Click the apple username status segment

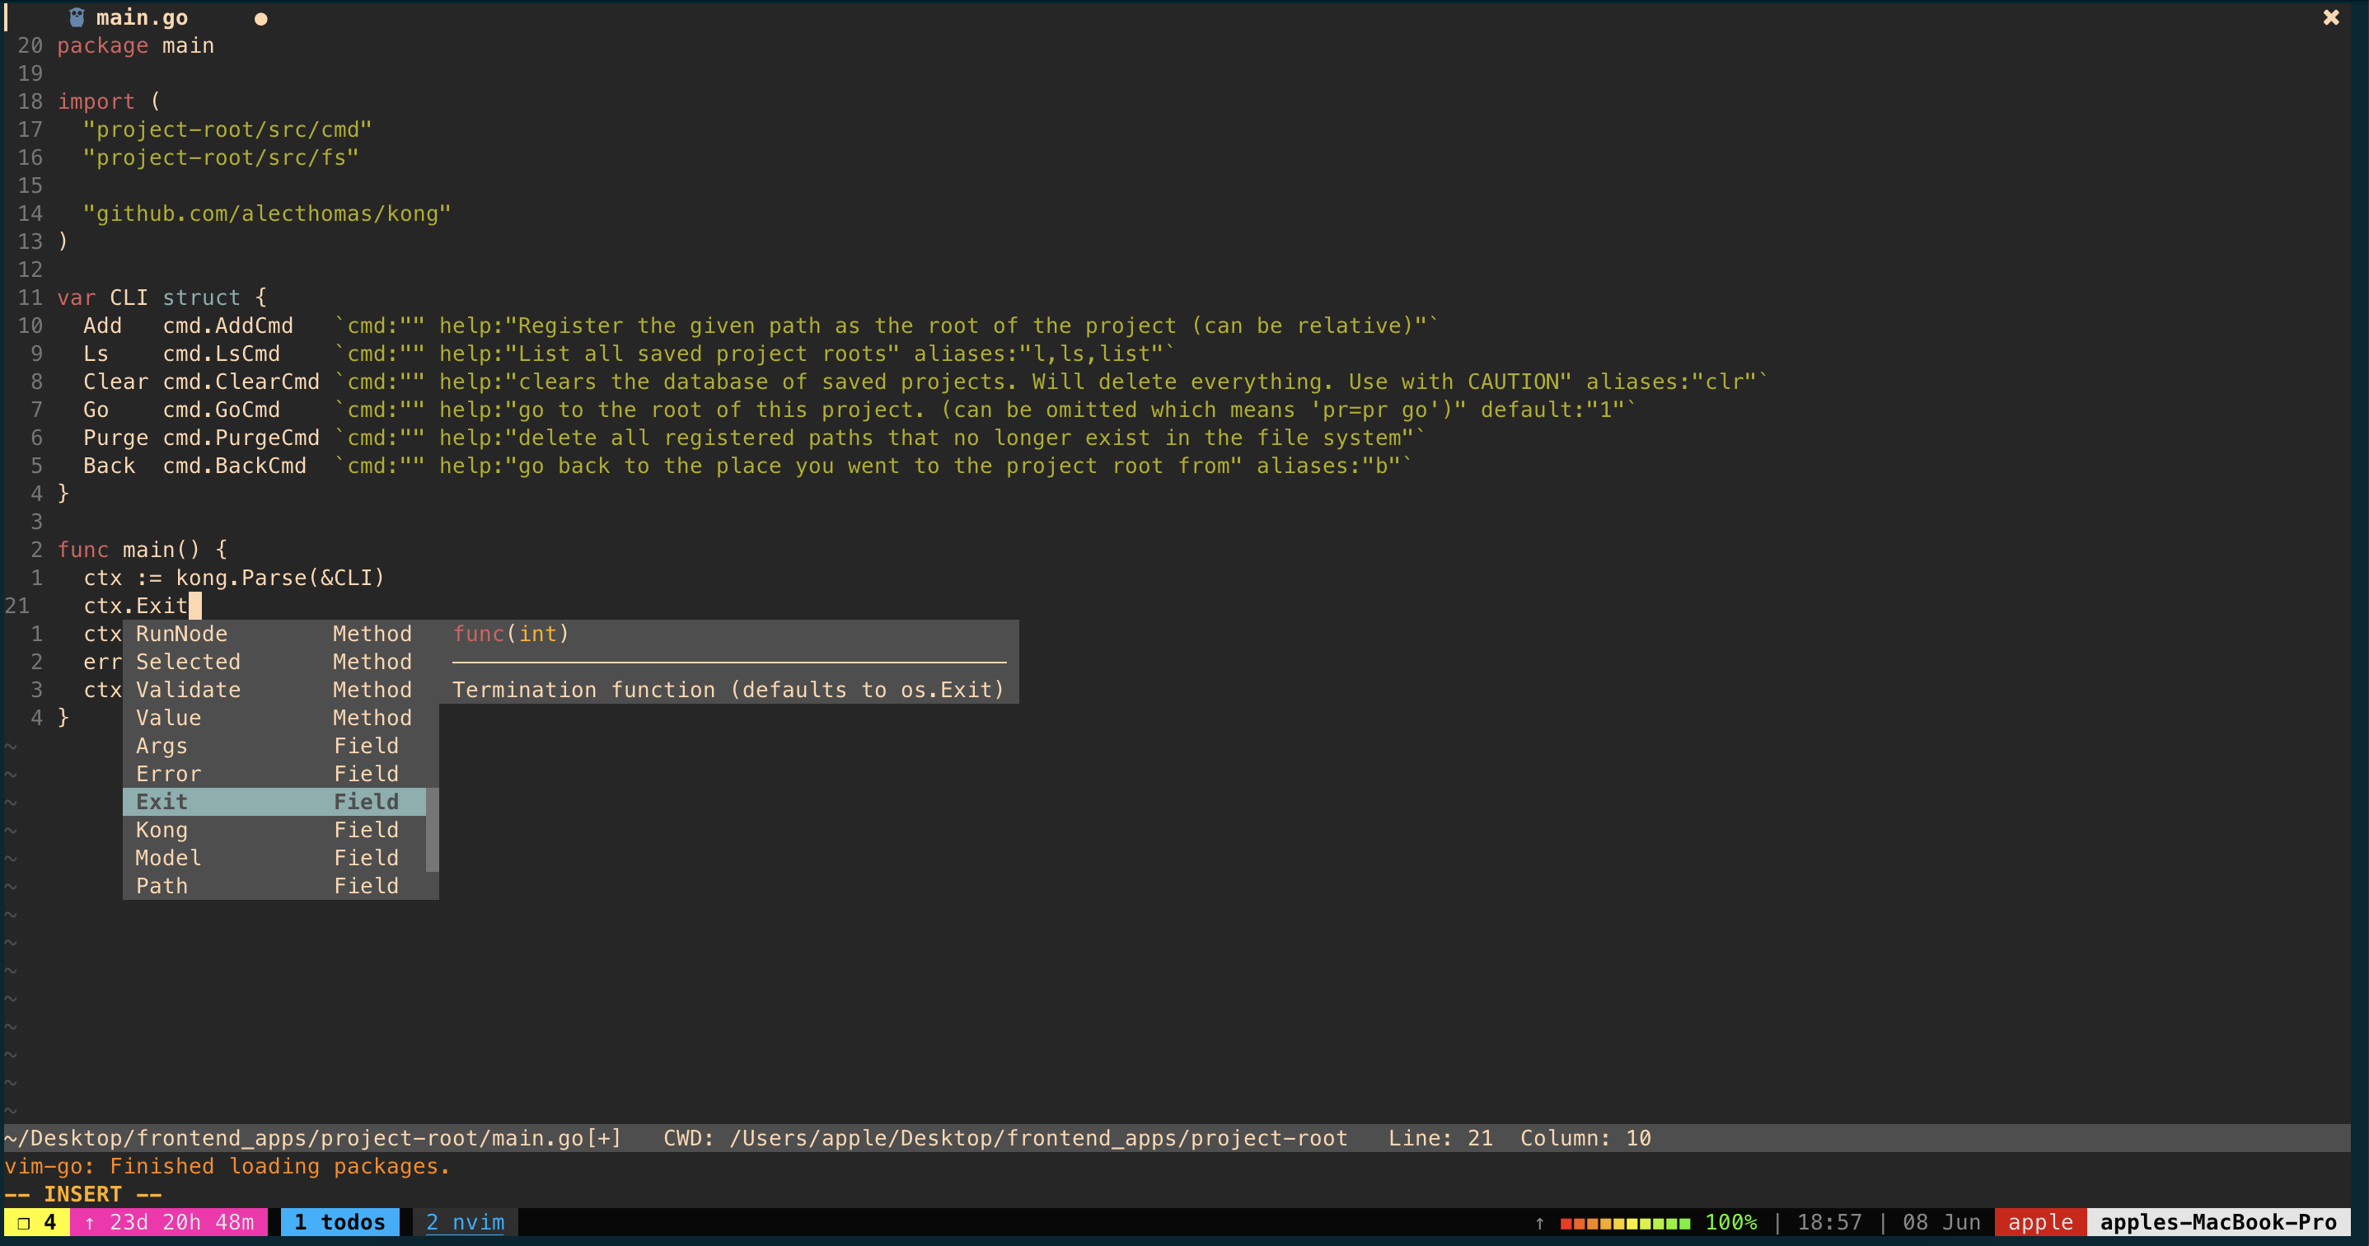[x=2039, y=1222]
